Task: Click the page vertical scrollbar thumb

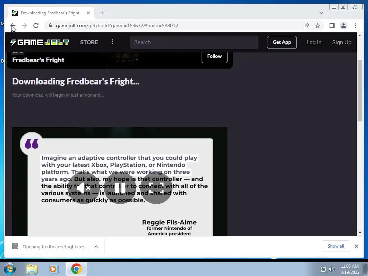Action: pyautogui.click(x=360, y=91)
